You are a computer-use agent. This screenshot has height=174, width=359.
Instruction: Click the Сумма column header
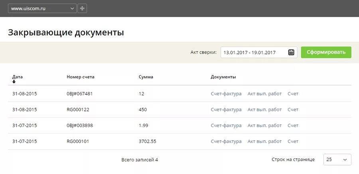coord(146,77)
